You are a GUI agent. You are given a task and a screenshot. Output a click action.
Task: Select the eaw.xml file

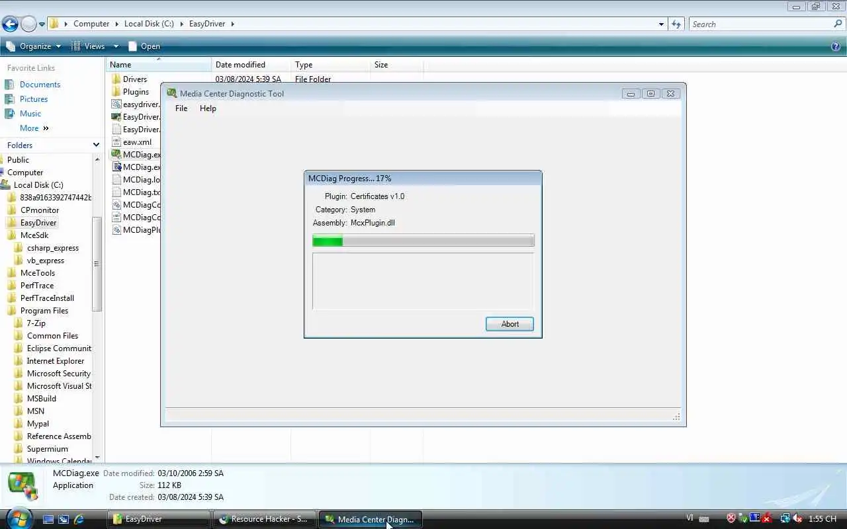[132, 142]
